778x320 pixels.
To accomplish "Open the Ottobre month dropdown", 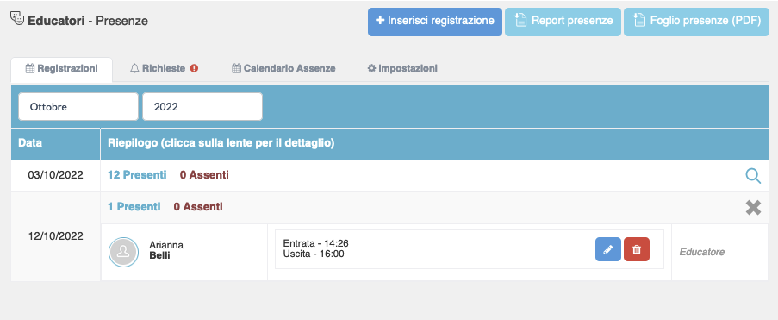I will click(78, 106).
